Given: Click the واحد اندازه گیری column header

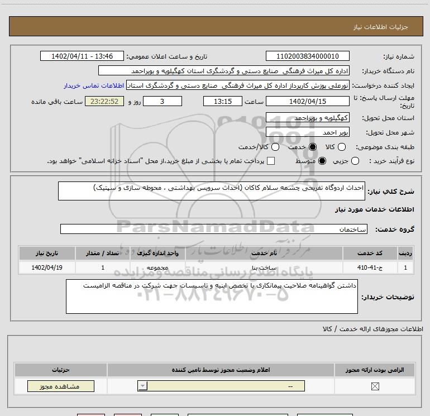Looking at the screenshot, I should tap(157, 253).
